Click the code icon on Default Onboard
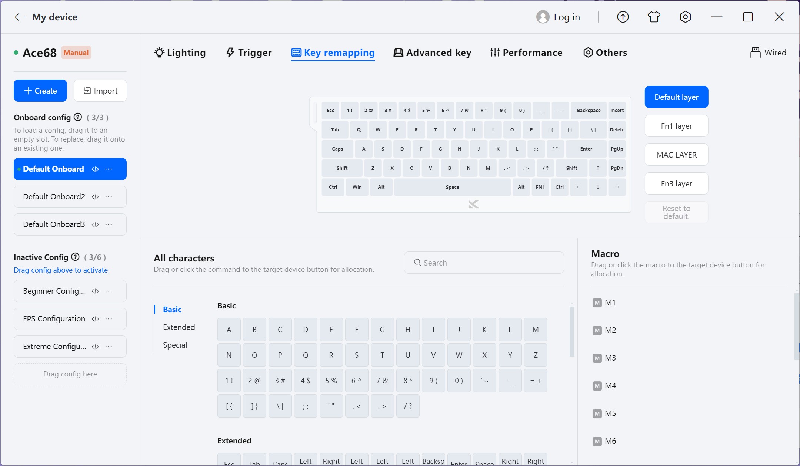This screenshot has width=800, height=466. 95,169
